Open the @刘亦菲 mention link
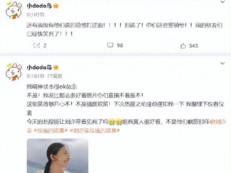This screenshot has width=231, height=173. coord(218,122)
